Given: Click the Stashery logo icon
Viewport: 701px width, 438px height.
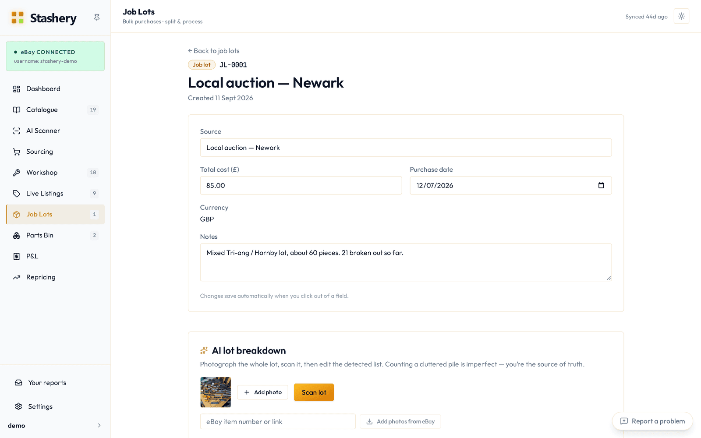Looking at the screenshot, I should point(18,18).
